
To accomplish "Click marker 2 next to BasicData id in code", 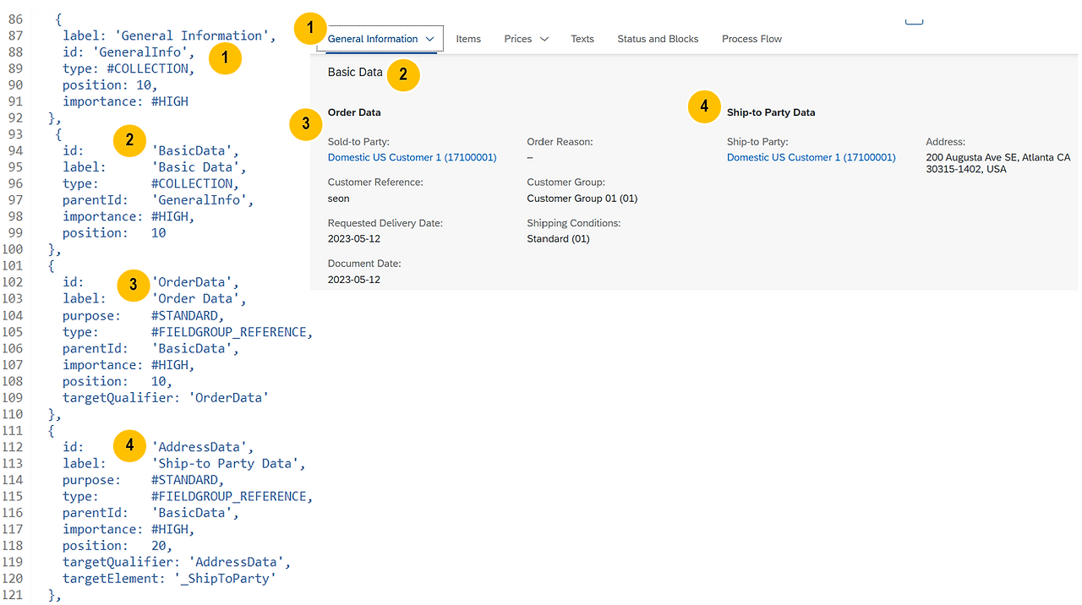I will click(130, 140).
